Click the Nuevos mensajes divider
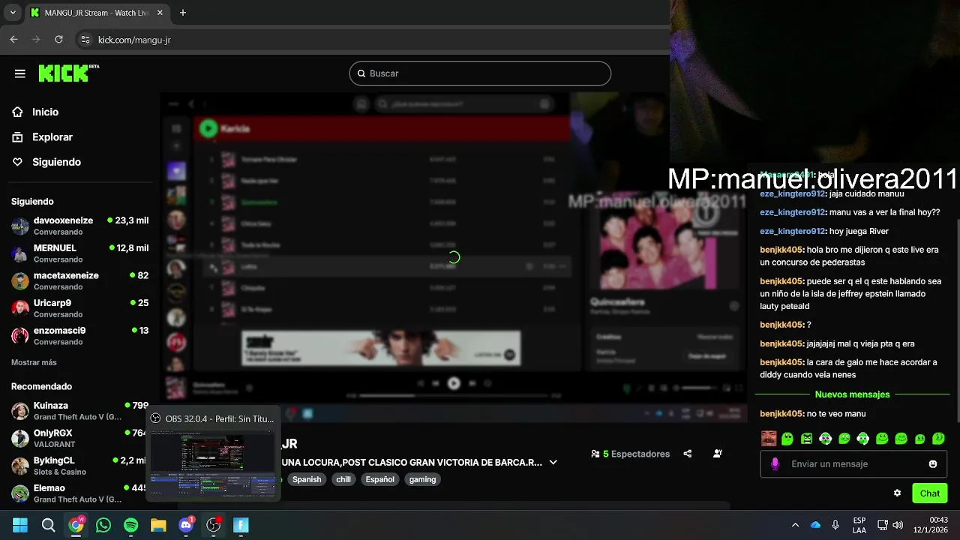The height and width of the screenshot is (540, 960). click(852, 394)
